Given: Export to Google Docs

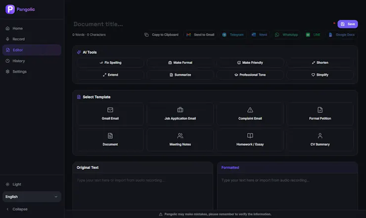Looking at the screenshot, I should tap(341, 35).
